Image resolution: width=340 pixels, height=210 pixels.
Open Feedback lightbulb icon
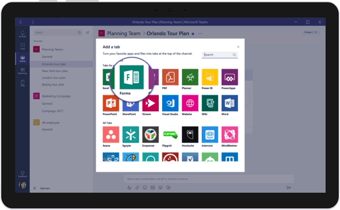(23, 174)
